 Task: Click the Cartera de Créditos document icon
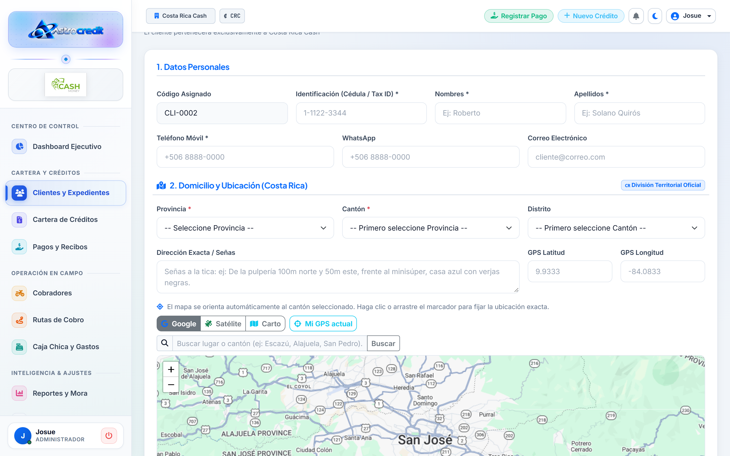point(19,220)
